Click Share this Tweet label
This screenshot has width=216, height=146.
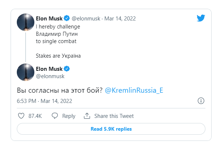[114, 116]
